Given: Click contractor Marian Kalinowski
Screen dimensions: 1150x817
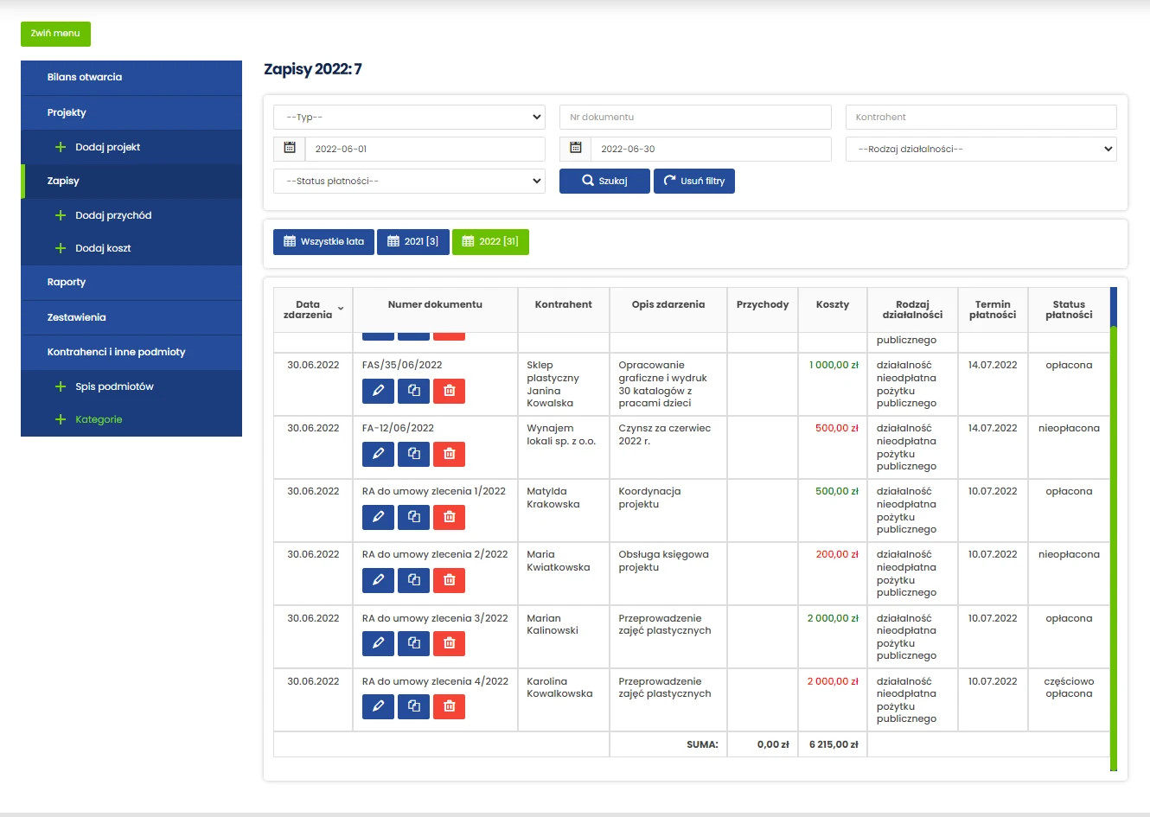Looking at the screenshot, I should click(x=553, y=624).
